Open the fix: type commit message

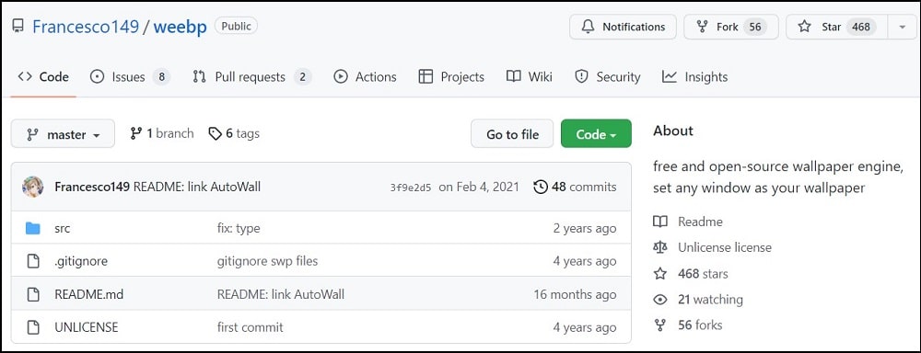(x=239, y=228)
